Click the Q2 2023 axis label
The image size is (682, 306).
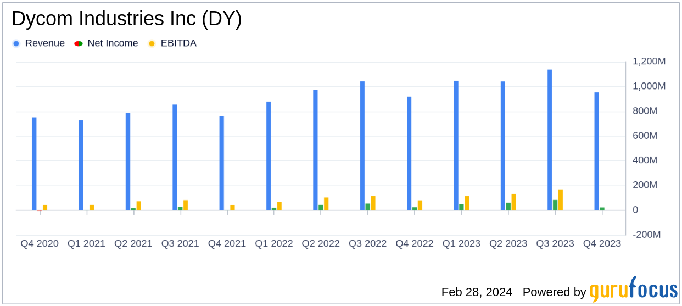point(508,243)
